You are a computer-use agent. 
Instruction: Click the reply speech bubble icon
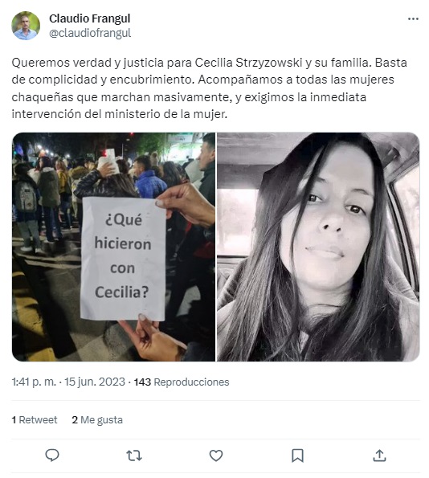click(52, 456)
